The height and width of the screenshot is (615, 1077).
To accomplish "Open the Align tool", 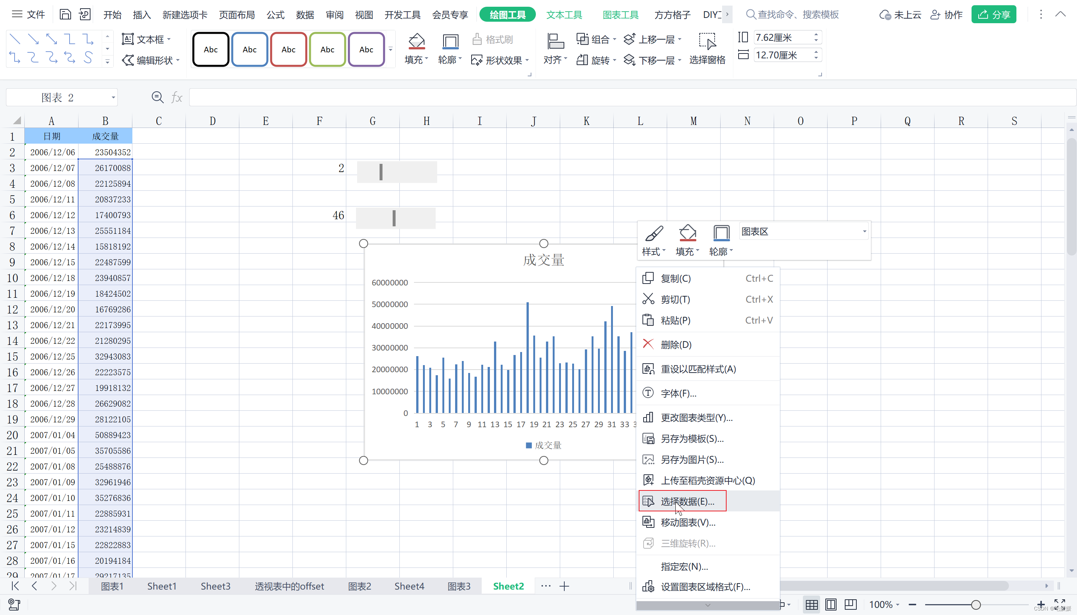I will point(555,49).
